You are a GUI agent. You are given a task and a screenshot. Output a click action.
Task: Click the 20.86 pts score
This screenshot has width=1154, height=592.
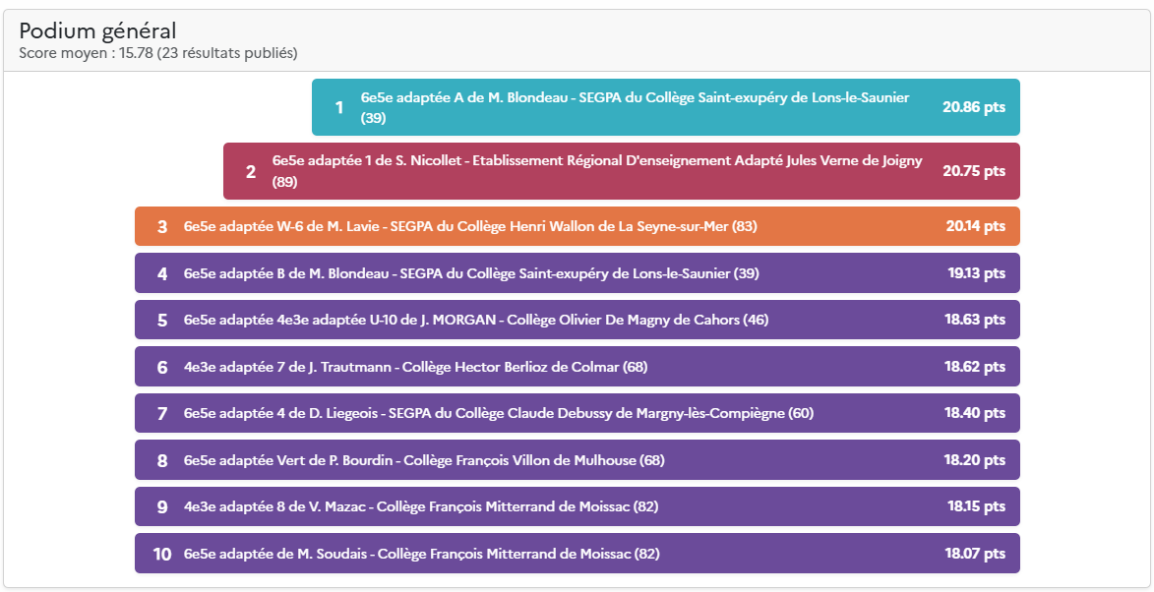click(x=974, y=107)
